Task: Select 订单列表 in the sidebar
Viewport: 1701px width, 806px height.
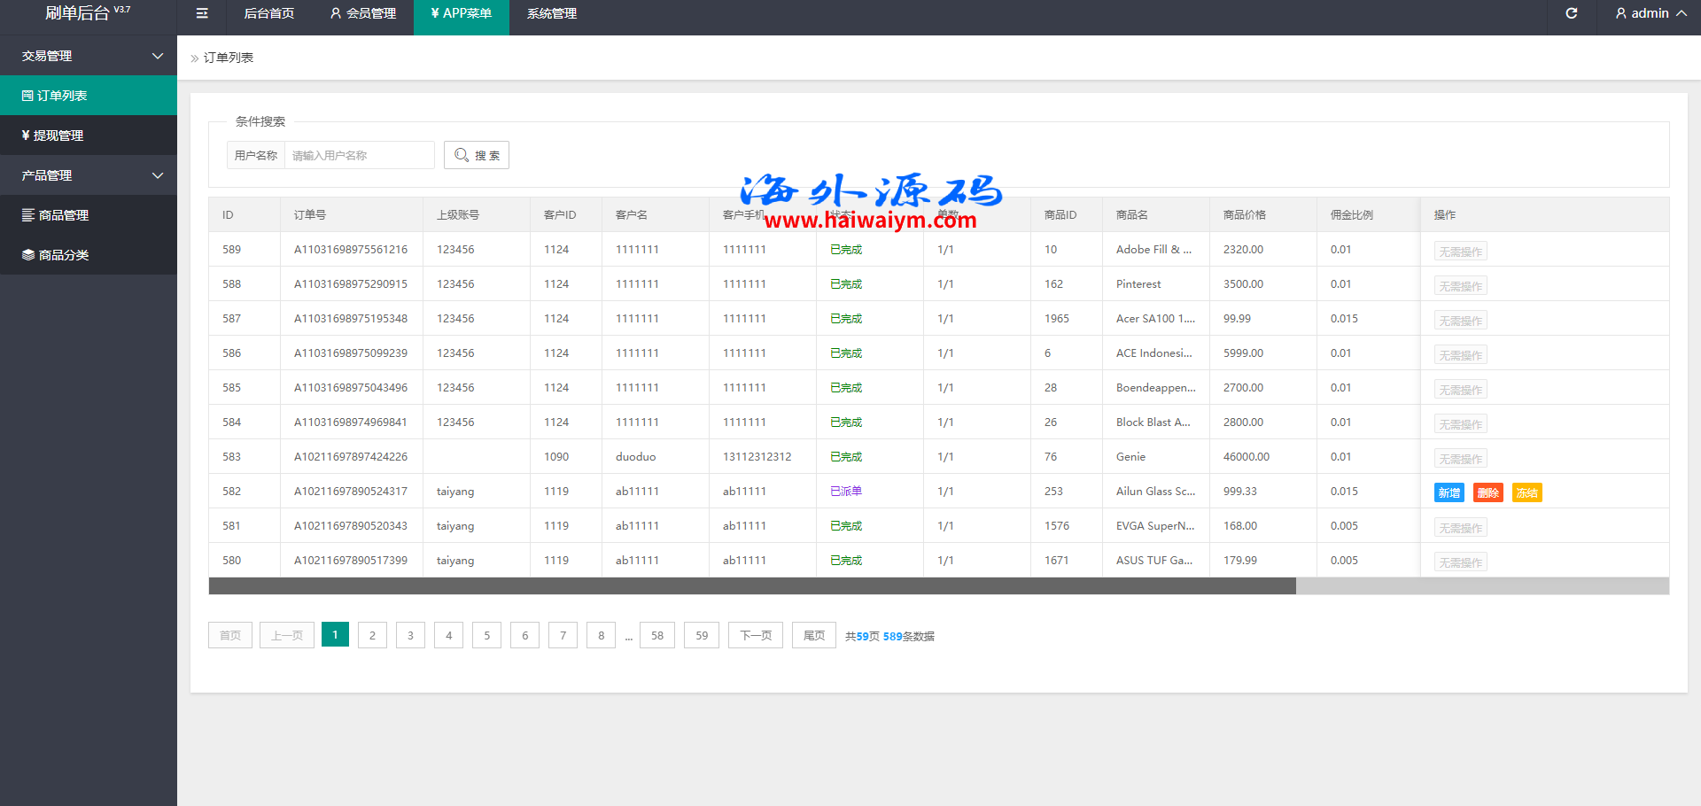Action: tap(61, 96)
